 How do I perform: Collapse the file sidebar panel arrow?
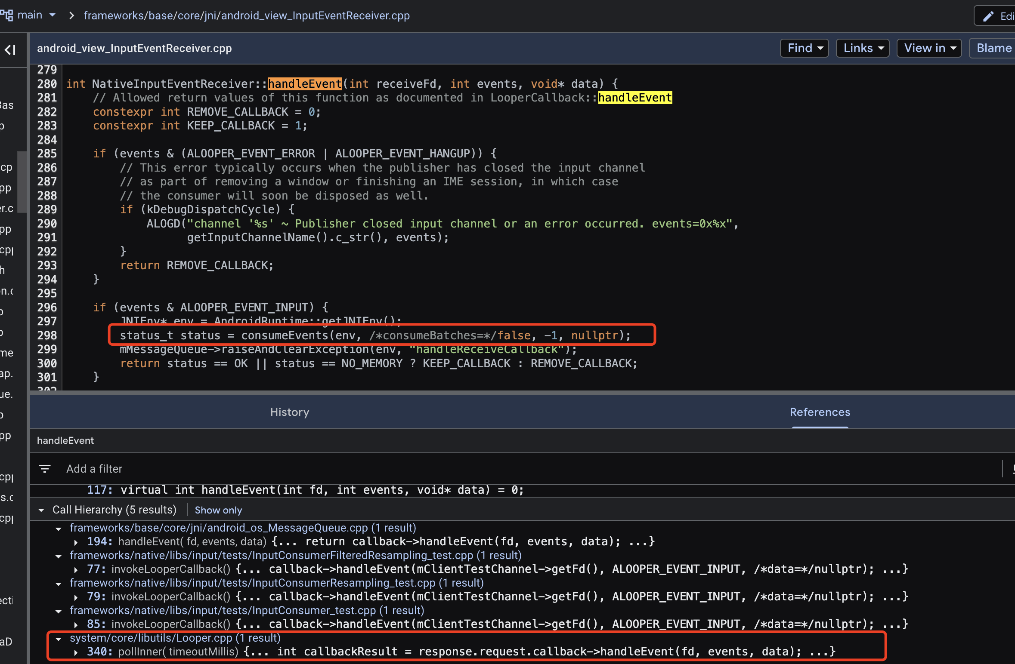[10, 50]
